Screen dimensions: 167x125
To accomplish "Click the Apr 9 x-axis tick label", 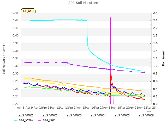I will tap(29, 108).
